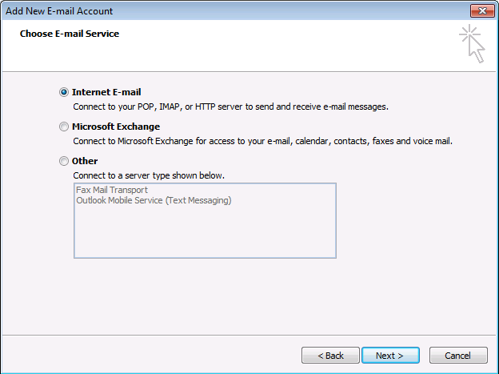Click the POP, IMAP, or HTTP description text
Viewport: 499px width, 374px height.
tap(231, 107)
